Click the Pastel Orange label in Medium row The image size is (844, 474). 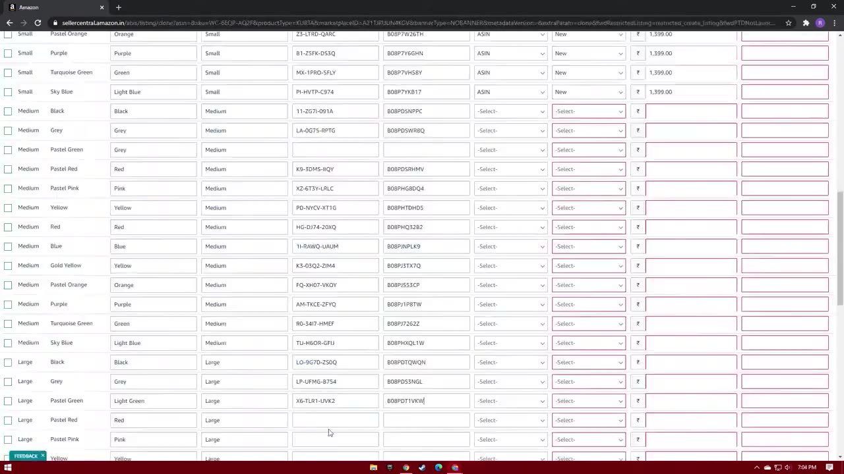tap(69, 284)
